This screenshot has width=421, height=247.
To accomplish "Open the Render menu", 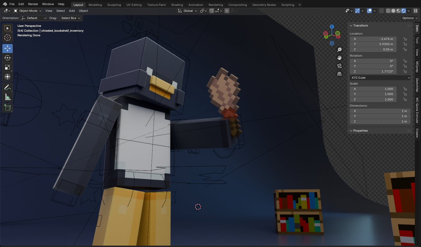I will [33, 4].
